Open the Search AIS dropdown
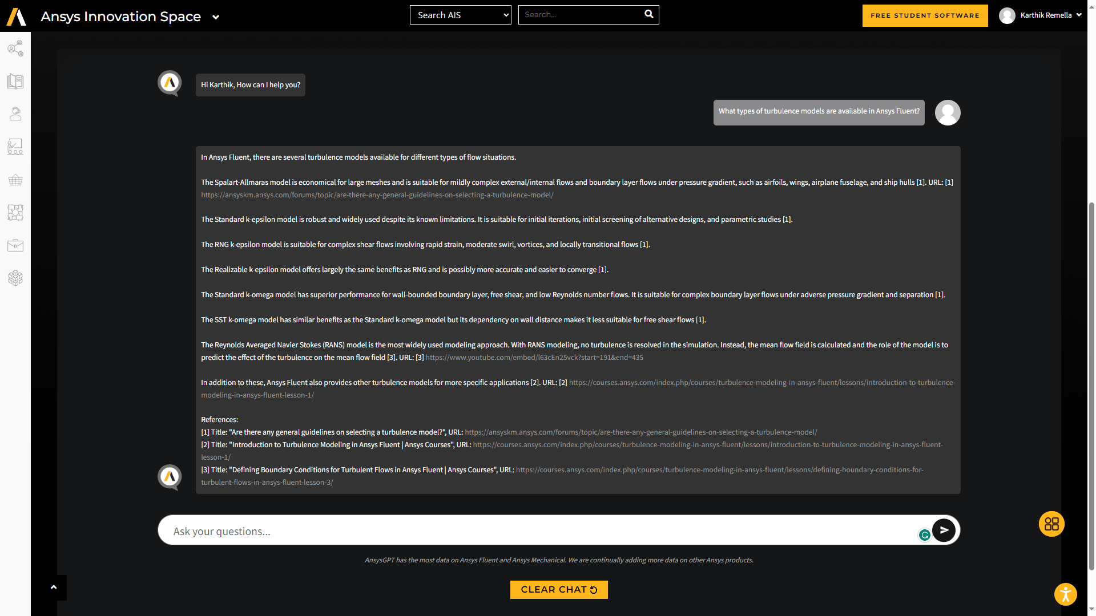The image size is (1096, 616). pos(461,15)
